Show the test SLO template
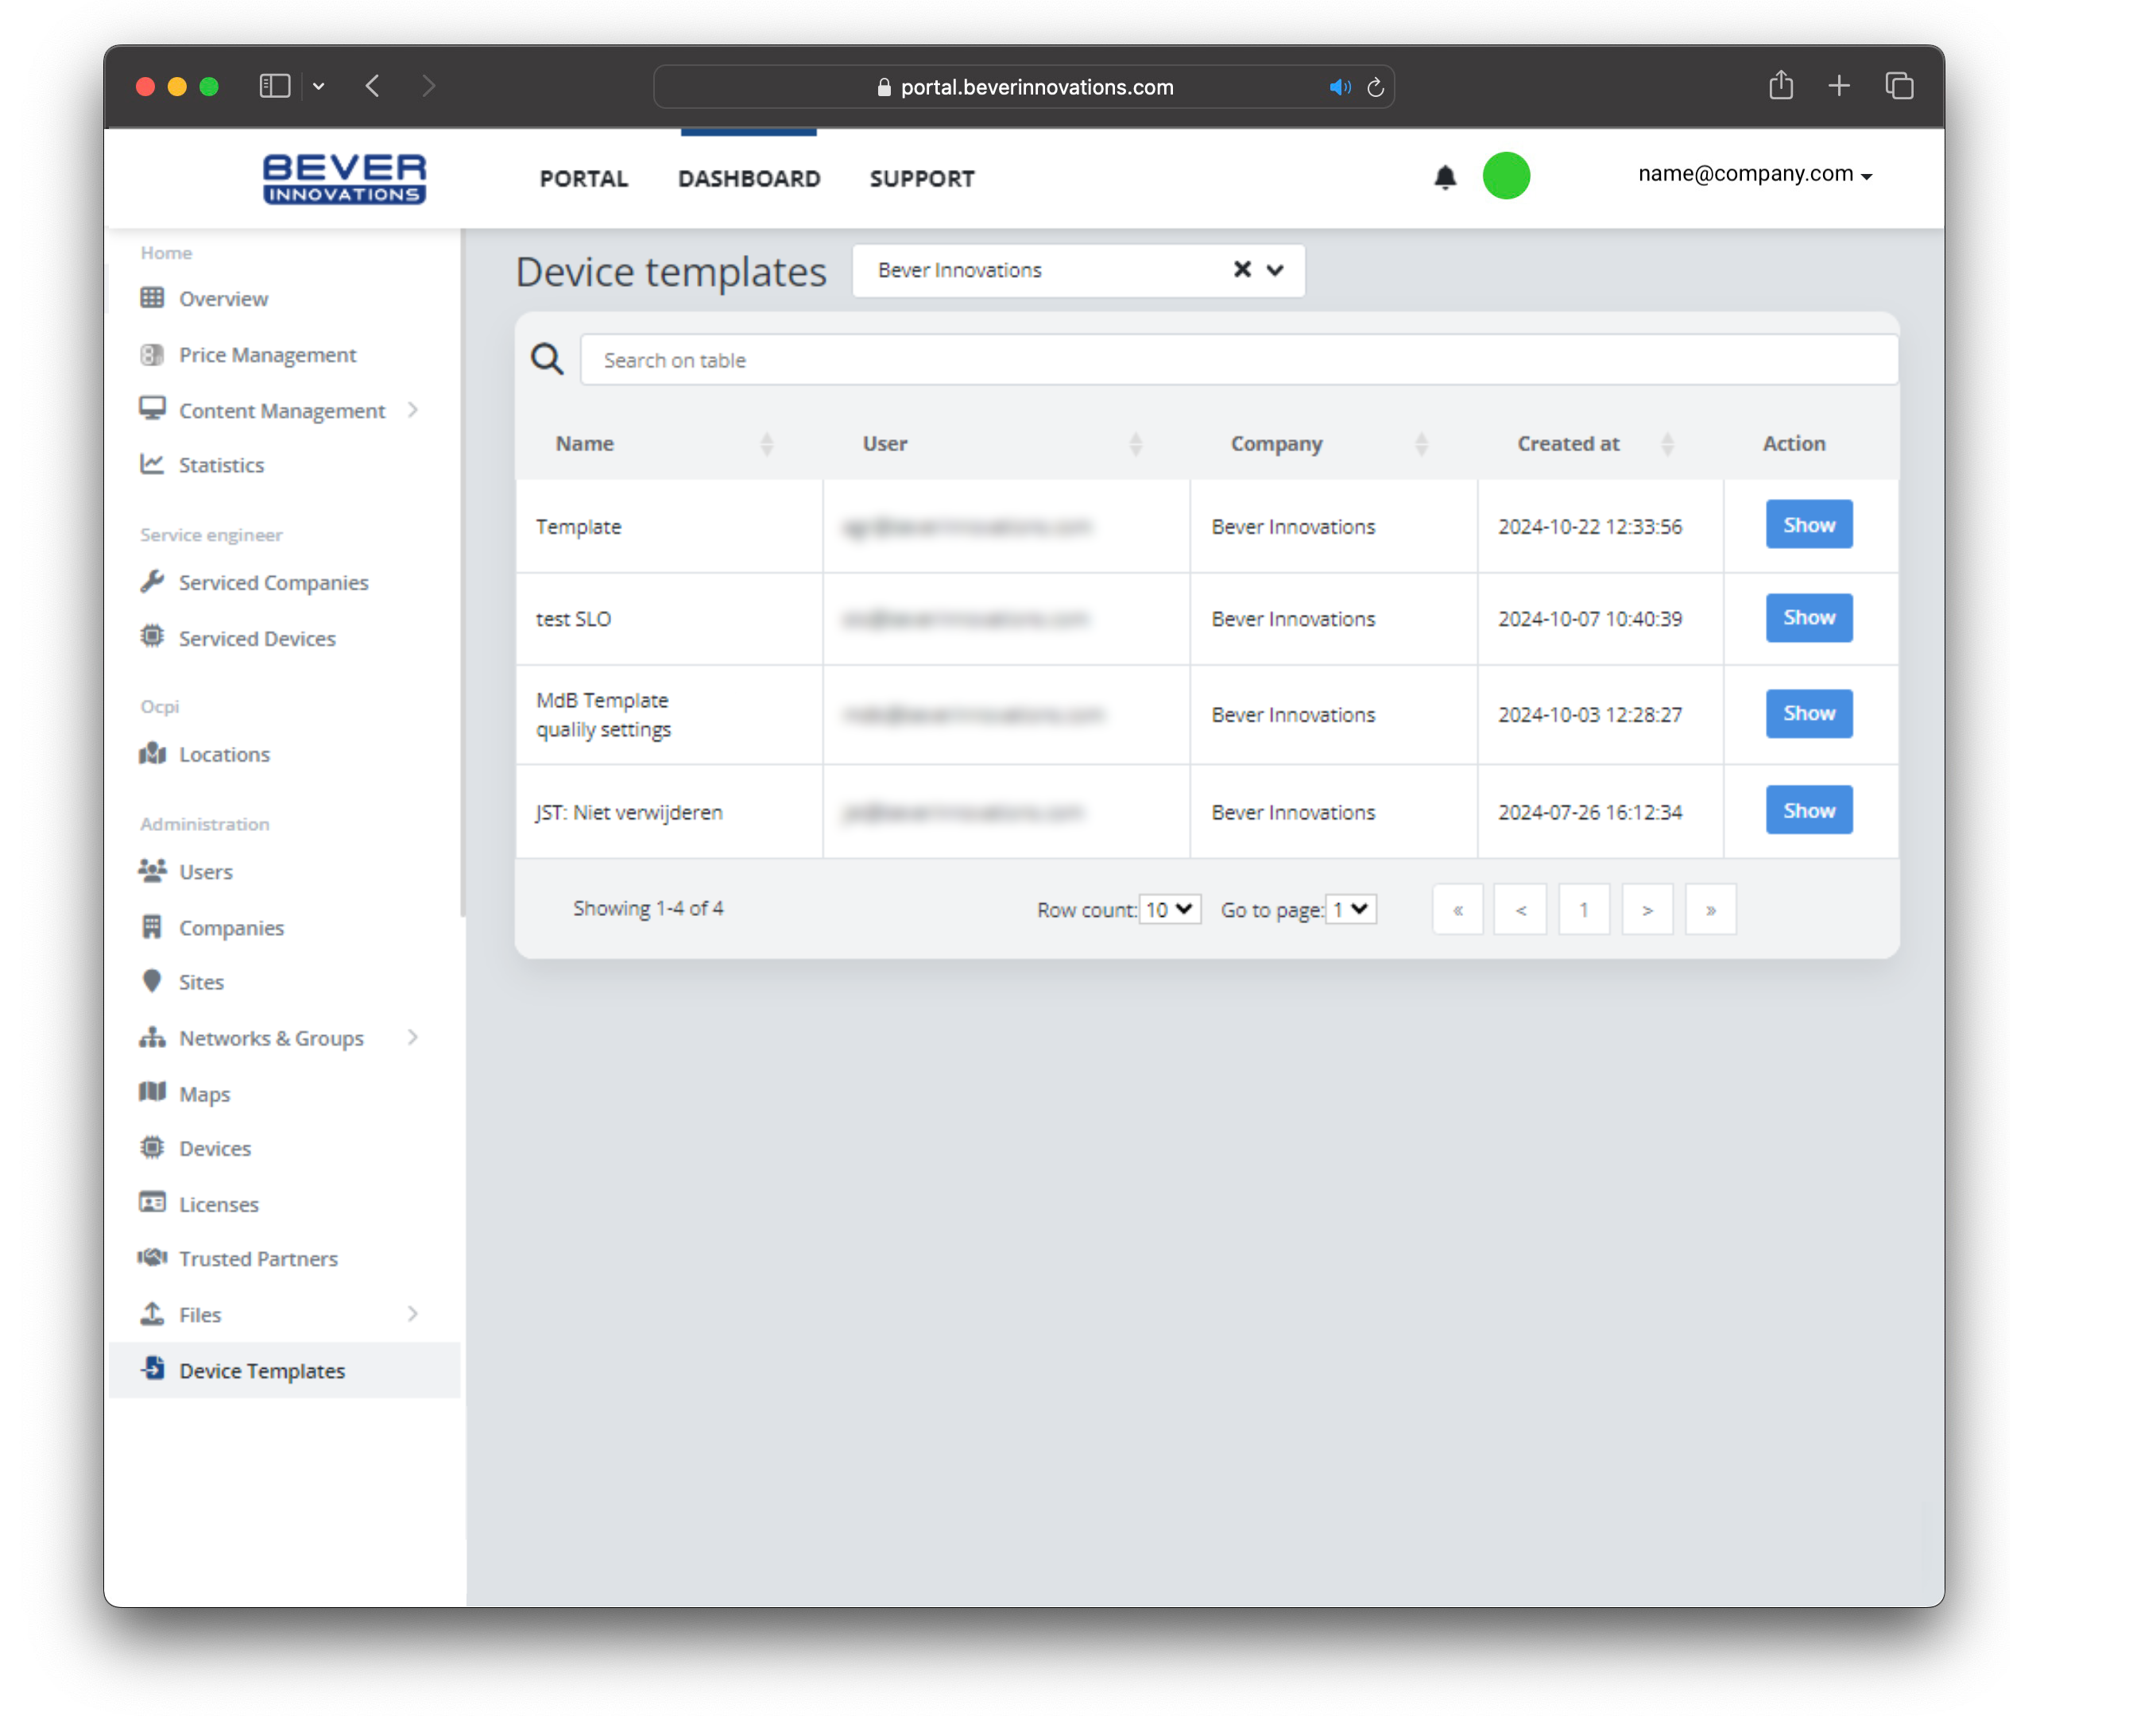 click(1808, 617)
